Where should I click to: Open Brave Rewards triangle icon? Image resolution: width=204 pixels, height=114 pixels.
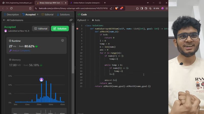(x=121, y=8)
